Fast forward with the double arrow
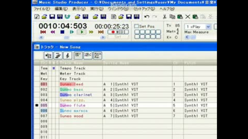This screenshot has width=248, height=139. pos(91,32)
